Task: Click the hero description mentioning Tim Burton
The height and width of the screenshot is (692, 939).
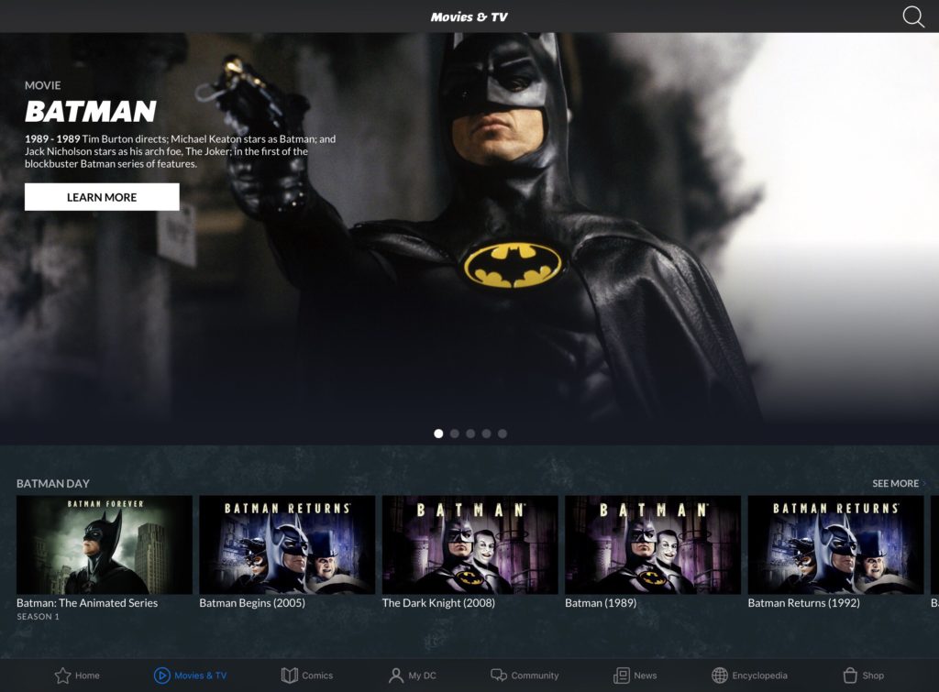Action: click(181, 151)
